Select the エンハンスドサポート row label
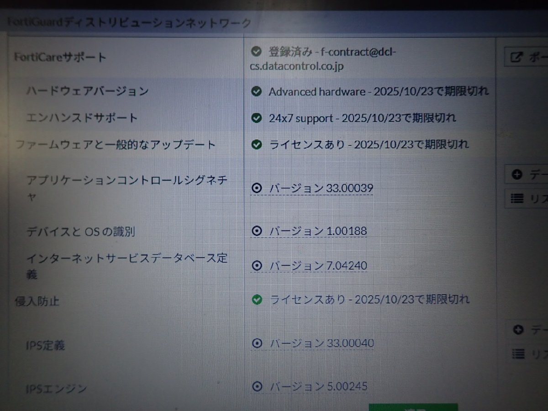Viewport: 548px width, 411px height. click(x=82, y=118)
